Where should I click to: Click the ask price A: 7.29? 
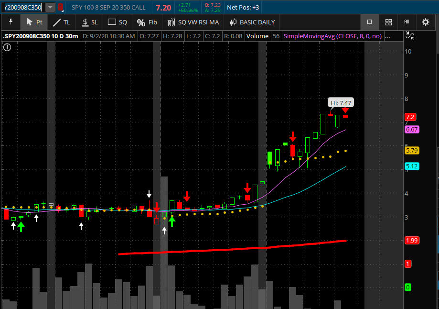[x=213, y=11]
